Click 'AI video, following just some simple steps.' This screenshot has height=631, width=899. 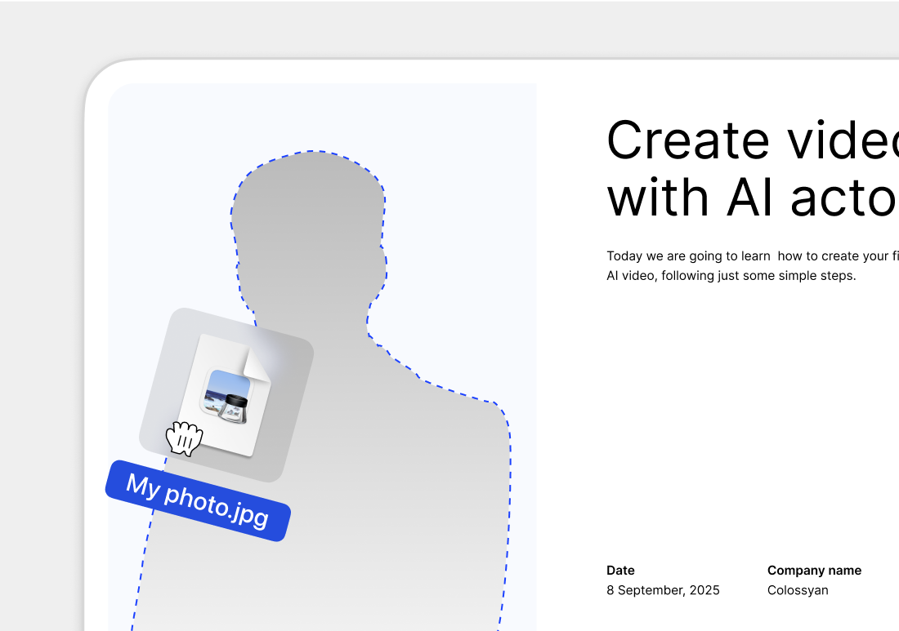(x=731, y=275)
